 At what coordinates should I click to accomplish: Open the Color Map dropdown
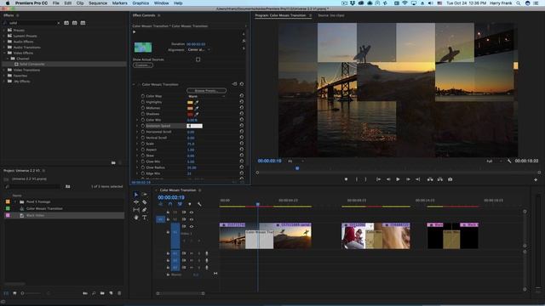pyautogui.click(x=206, y=96)
